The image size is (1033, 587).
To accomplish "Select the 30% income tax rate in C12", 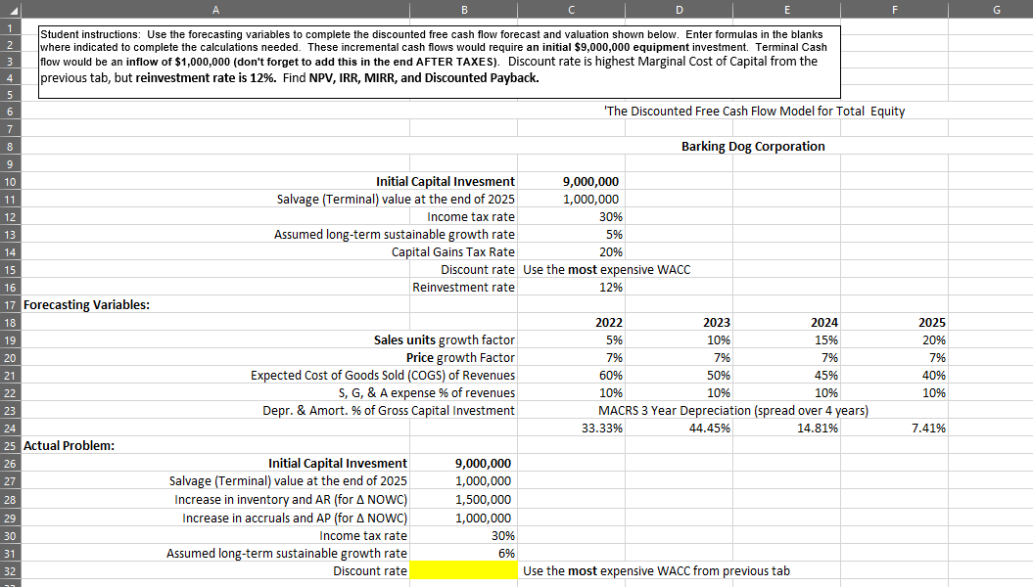I will [611, 216].
